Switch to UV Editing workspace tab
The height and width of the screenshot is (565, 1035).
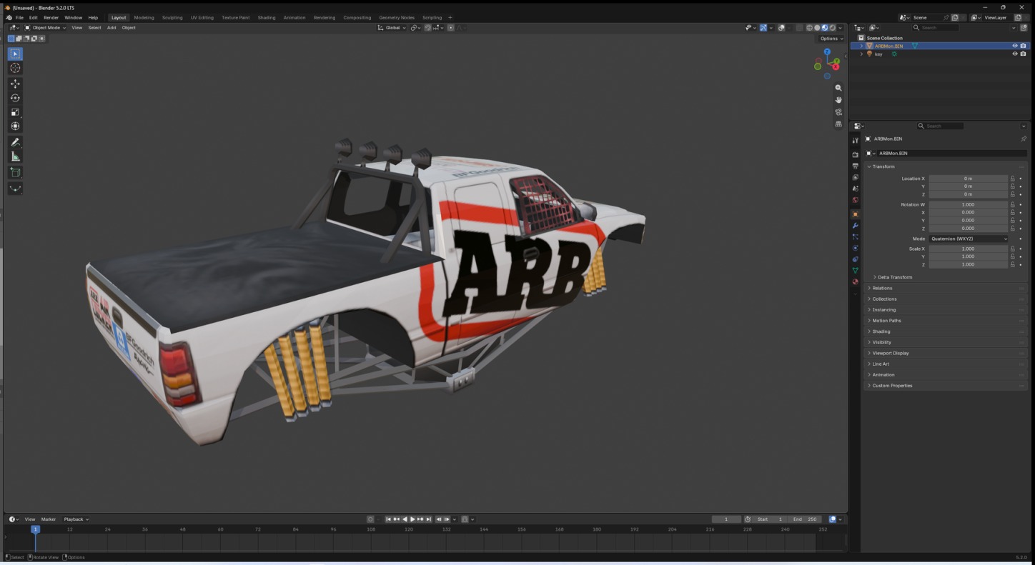point(202,17)
